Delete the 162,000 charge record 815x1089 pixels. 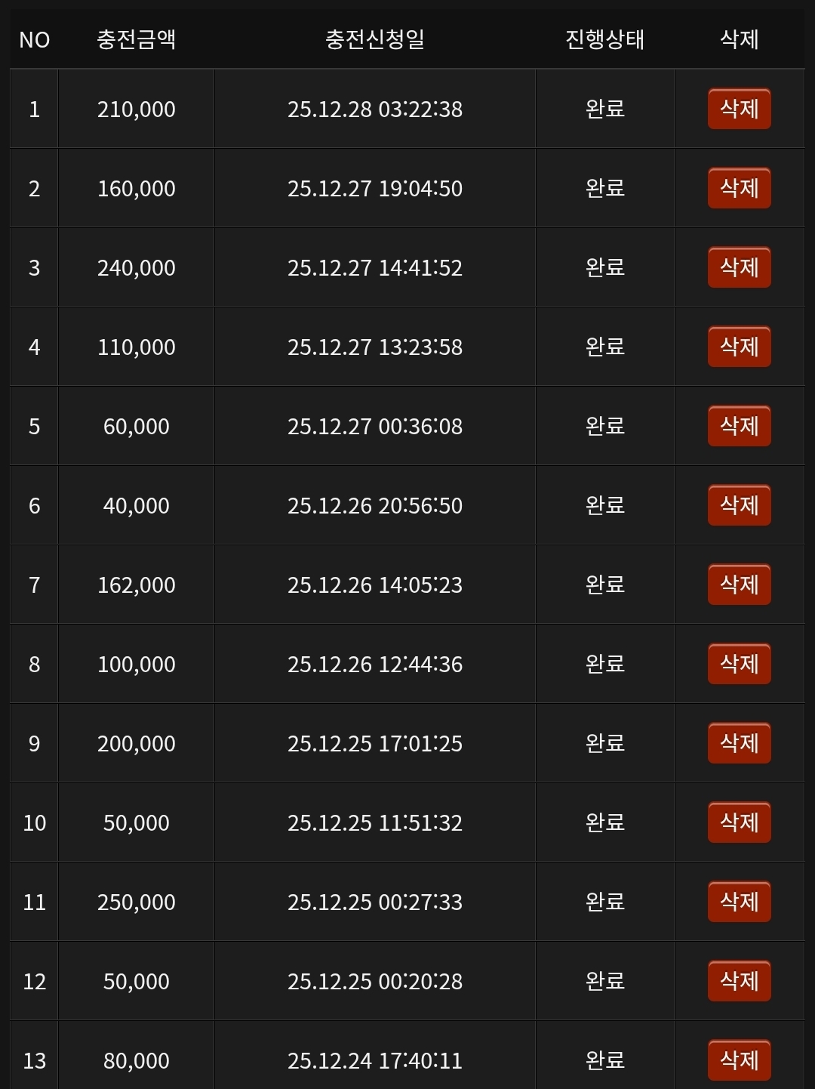[739, 585]
